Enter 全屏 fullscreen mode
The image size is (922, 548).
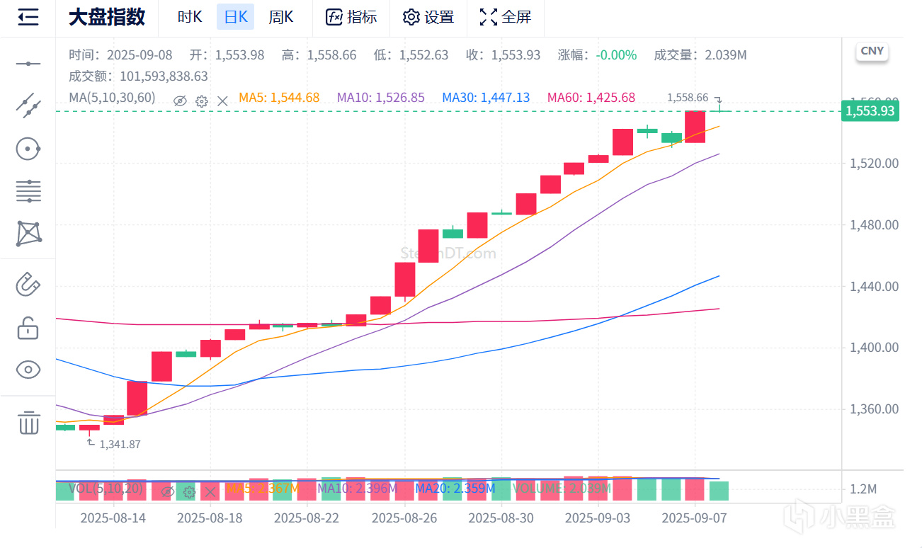(x=505, y=18)
